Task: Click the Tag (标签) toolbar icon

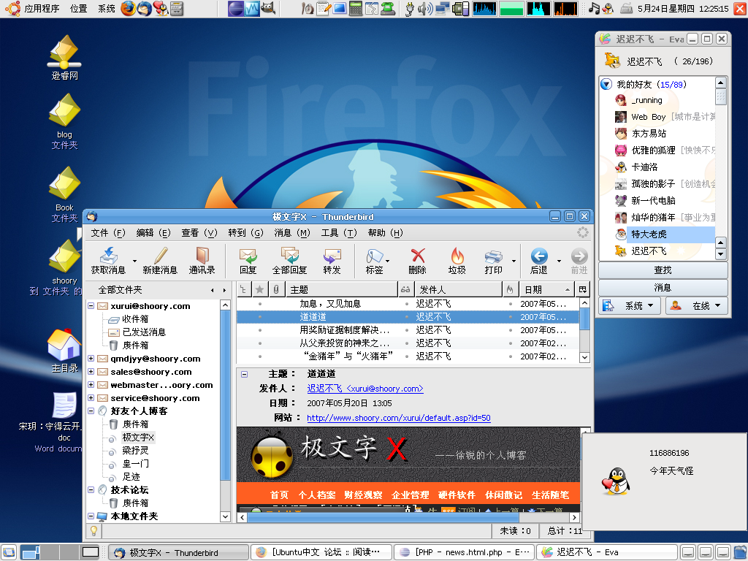Action: point(375,261)
